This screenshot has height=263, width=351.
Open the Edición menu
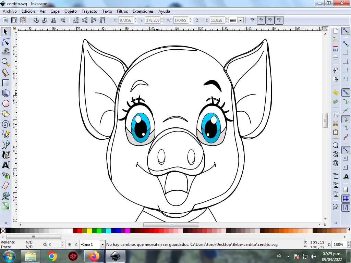[28, 11]
